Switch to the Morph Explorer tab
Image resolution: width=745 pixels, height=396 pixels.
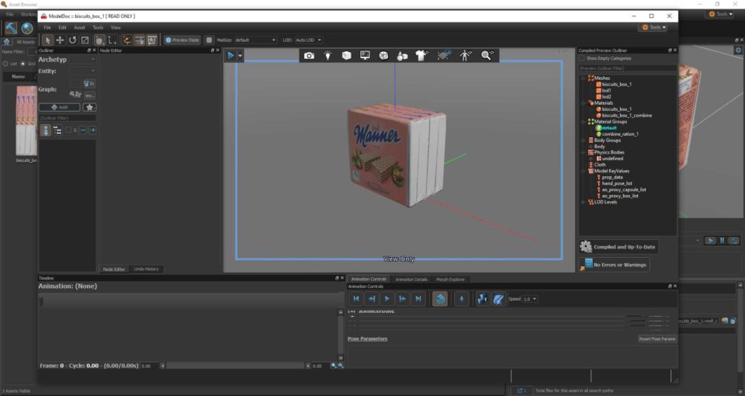(x=450, y=280)
